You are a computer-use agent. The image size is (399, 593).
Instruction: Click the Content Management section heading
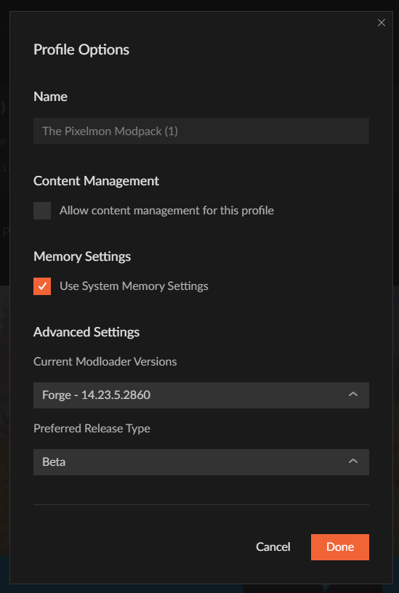tap(96, 181)
